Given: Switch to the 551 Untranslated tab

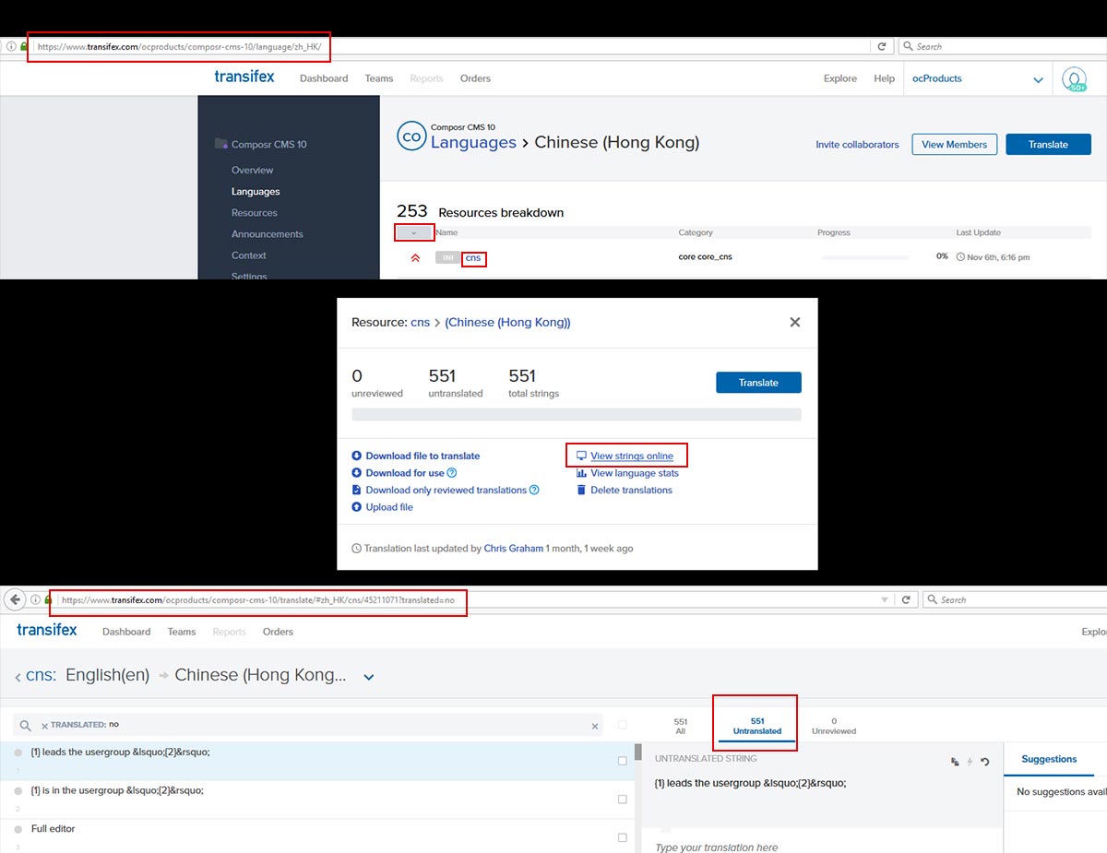Looking at the screenshot, I should [x=757, y=727].
